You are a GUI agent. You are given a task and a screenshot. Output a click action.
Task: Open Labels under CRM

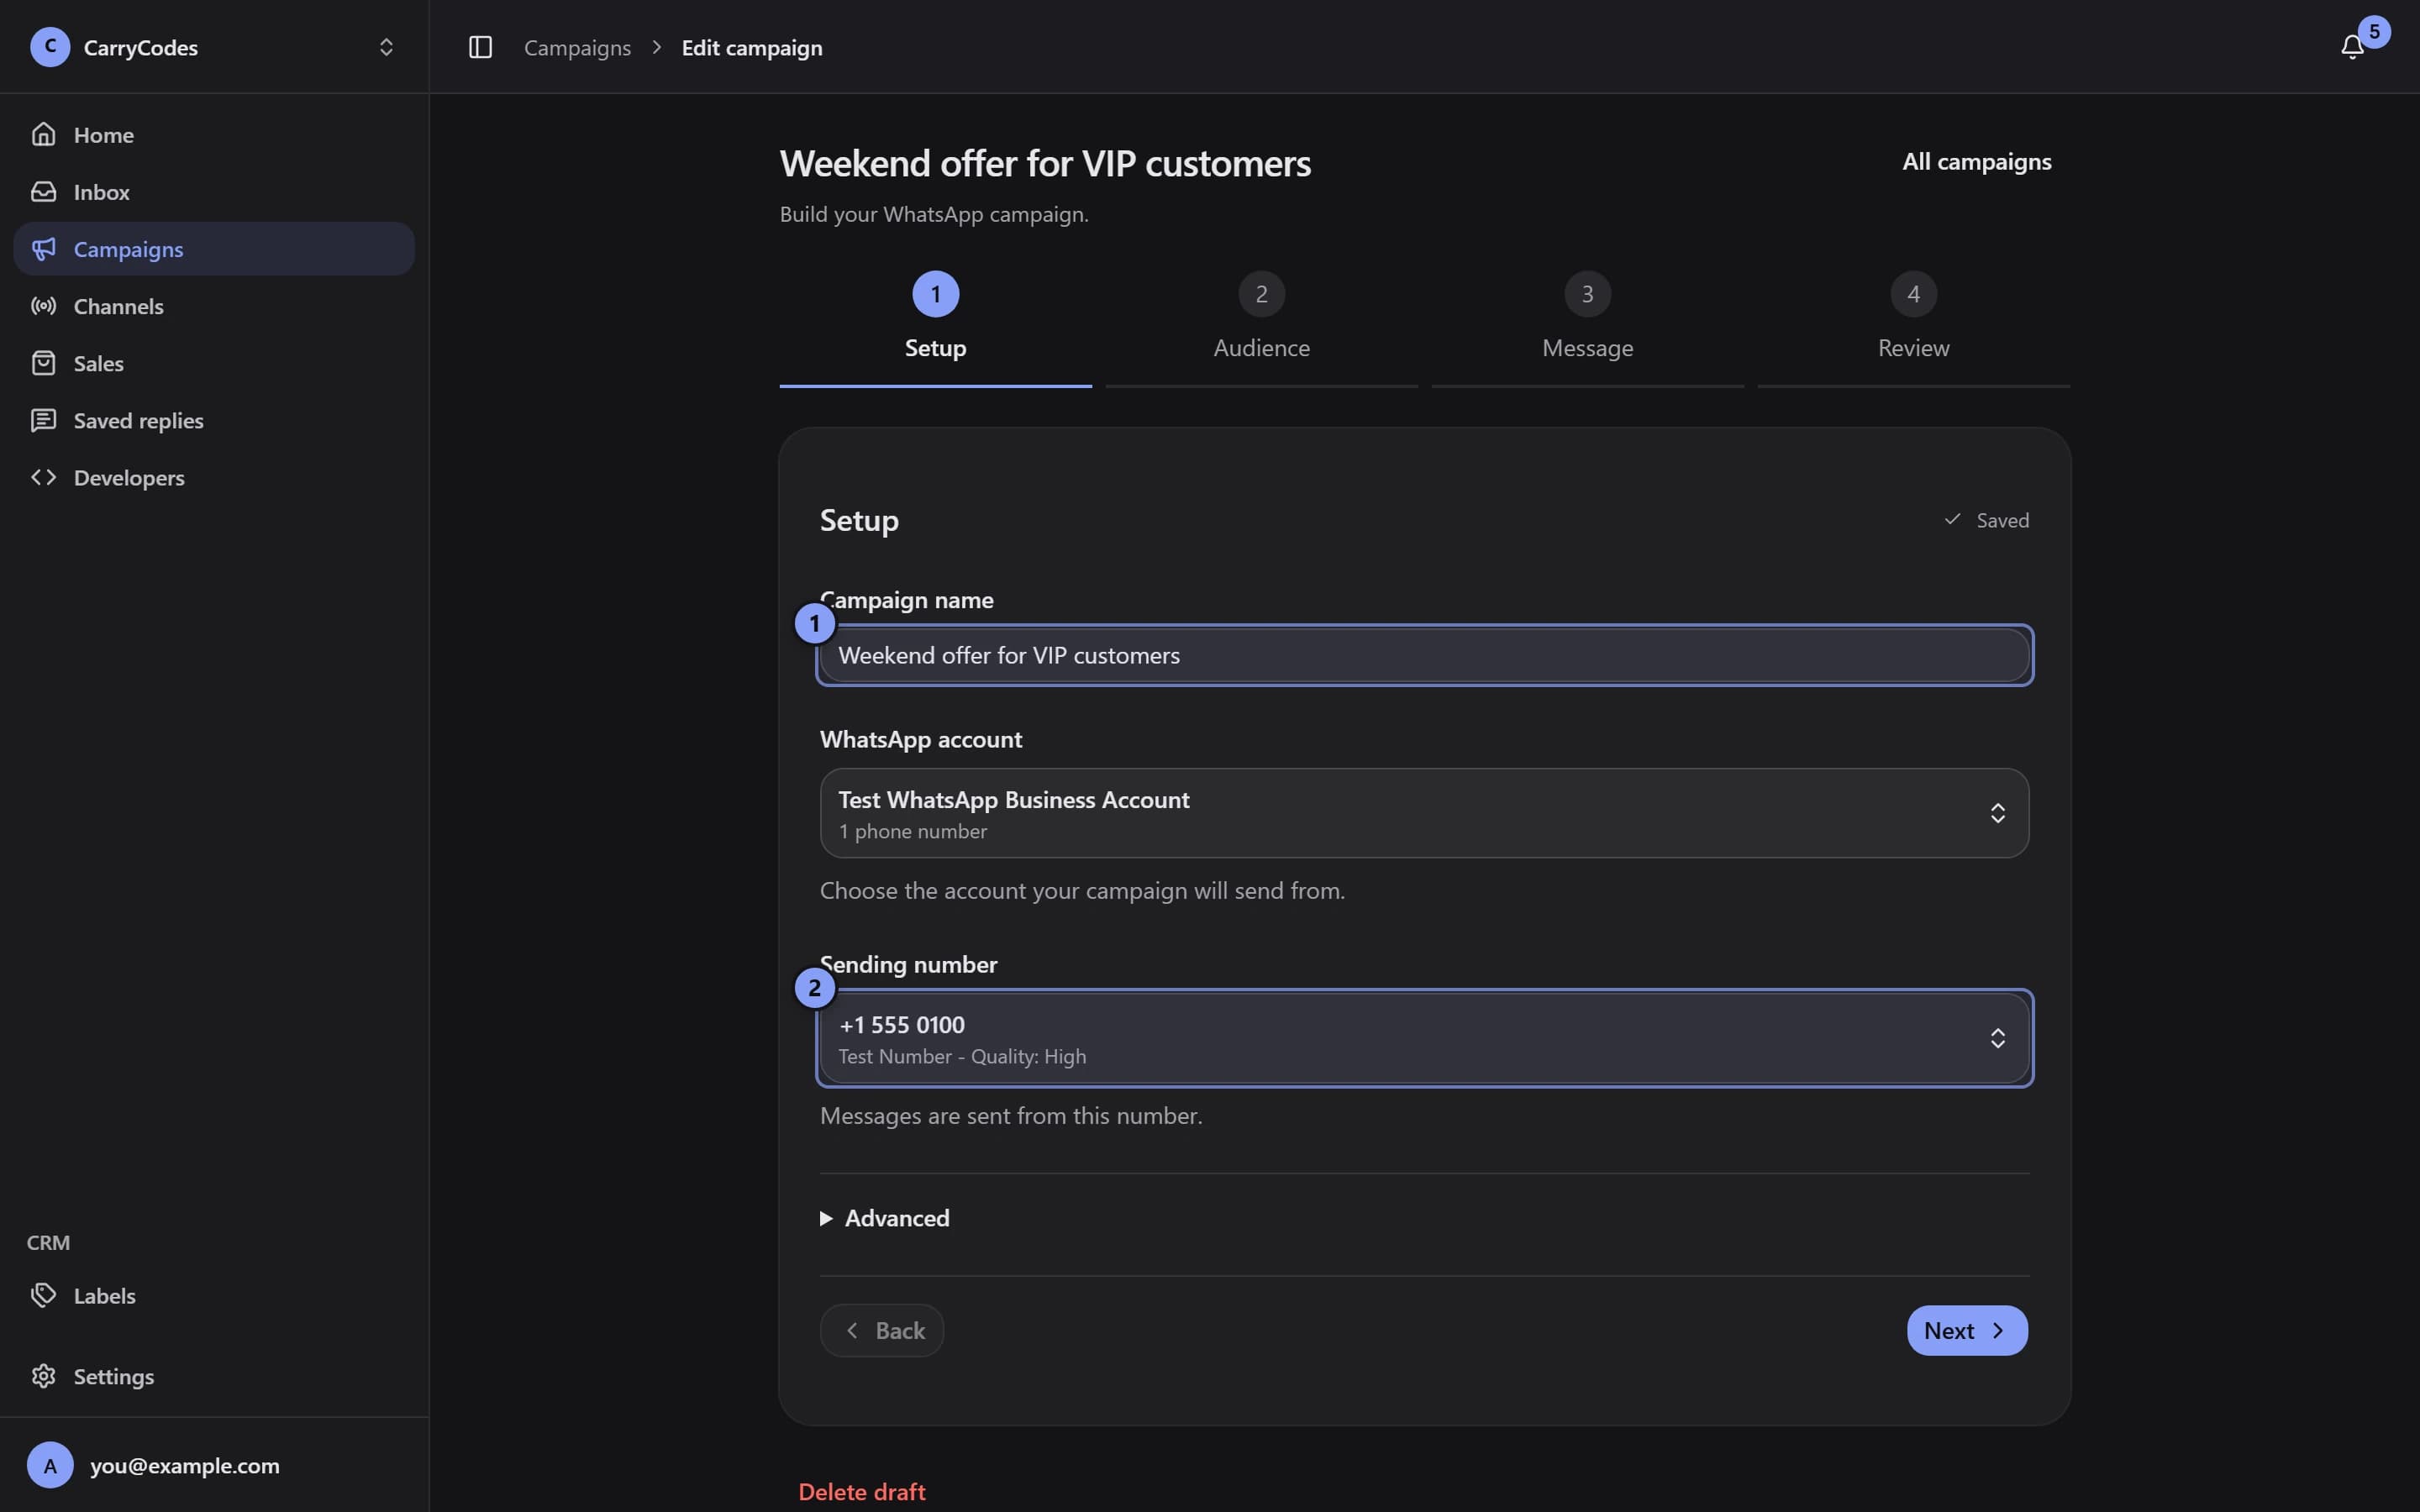click(x=214, y=1295)
